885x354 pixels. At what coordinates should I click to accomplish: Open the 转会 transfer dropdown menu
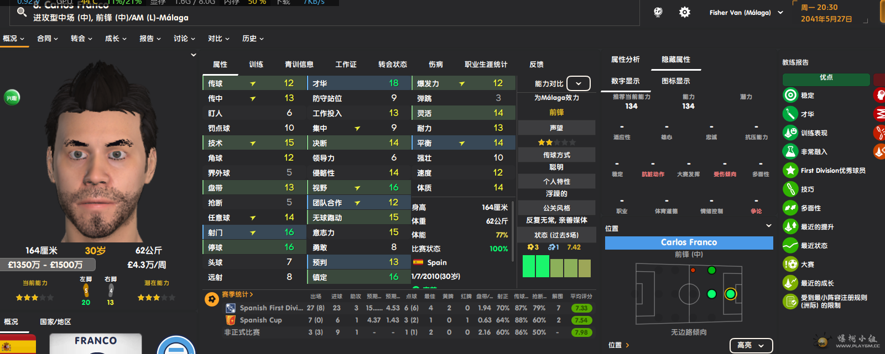[82, 39]
